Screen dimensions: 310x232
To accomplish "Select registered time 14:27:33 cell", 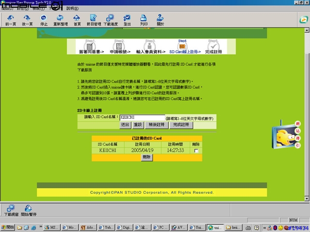I will click(175, 150).
